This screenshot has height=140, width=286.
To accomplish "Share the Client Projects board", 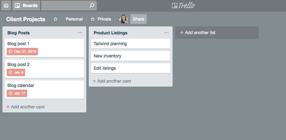I will [x=138, y=19].
